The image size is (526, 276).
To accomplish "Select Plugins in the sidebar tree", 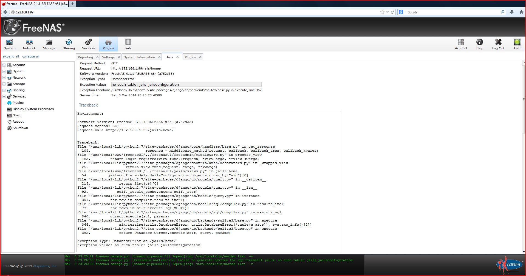I will (18, 103).
